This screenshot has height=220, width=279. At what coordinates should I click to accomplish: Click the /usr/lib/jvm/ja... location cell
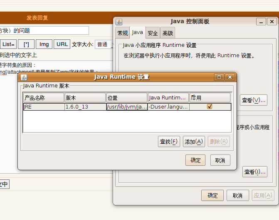127,107
